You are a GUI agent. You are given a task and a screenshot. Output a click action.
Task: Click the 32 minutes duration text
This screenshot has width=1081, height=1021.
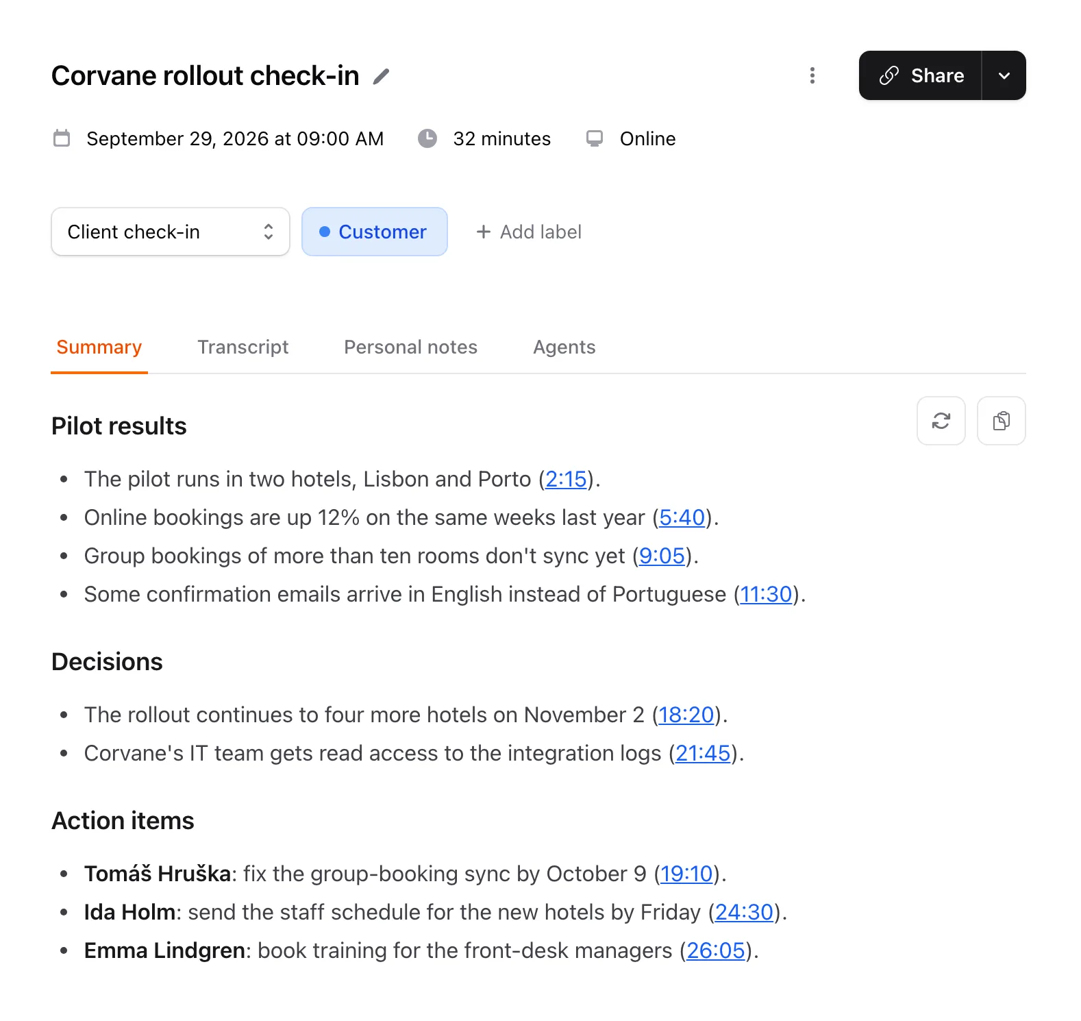pos(502,138)
